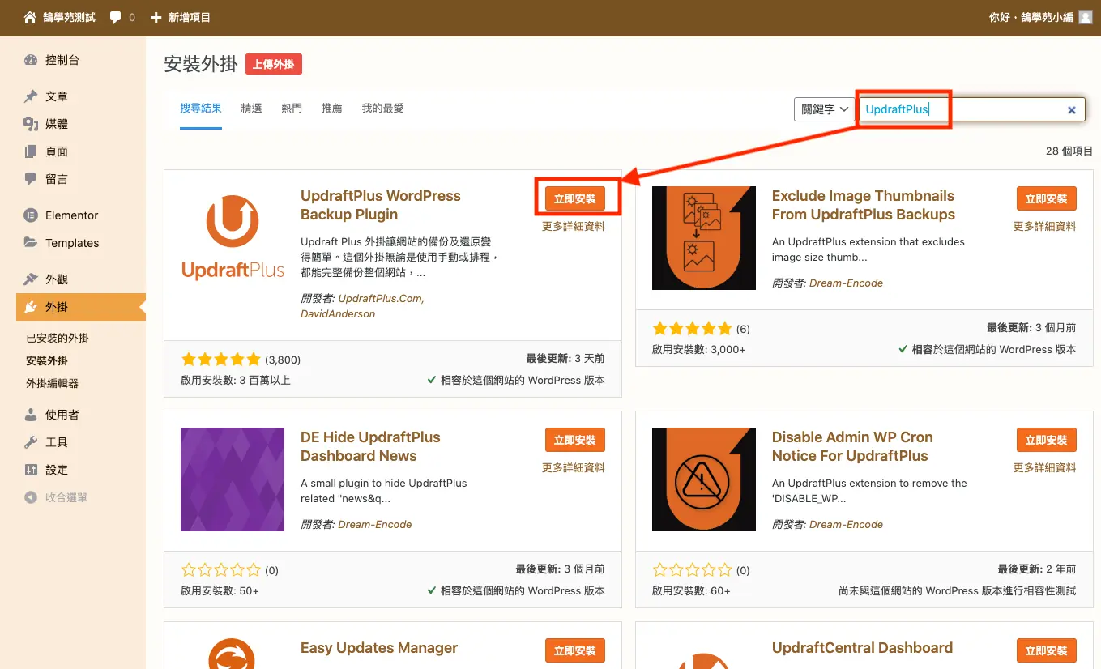Switch to the 熱門 tab

292,108
